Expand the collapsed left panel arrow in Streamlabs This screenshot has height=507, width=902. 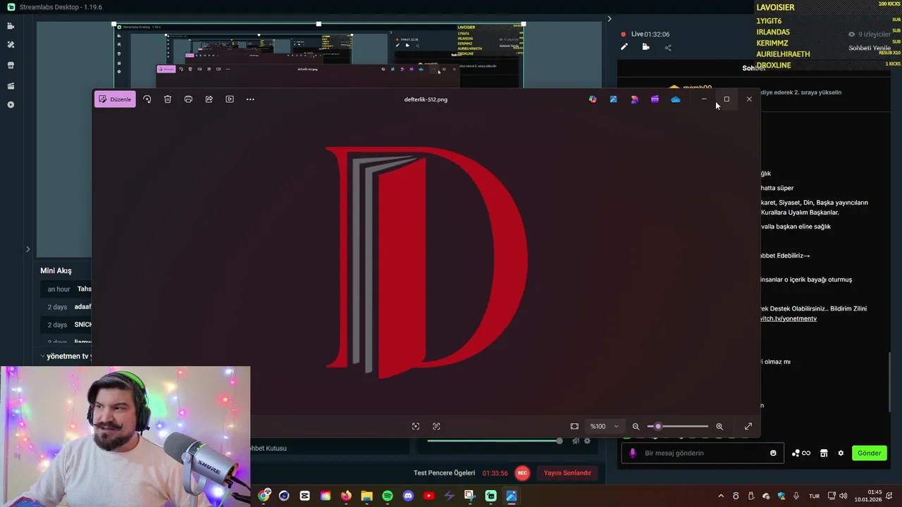point(28,249)
